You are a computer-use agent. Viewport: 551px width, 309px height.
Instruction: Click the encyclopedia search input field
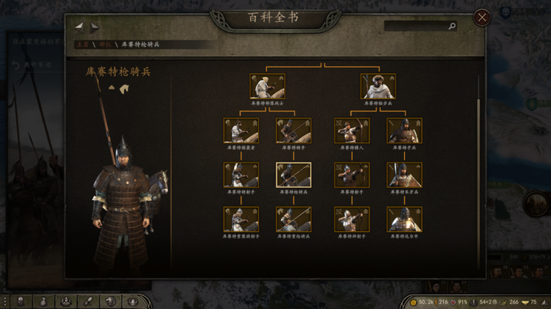click(x=416, y=26)
